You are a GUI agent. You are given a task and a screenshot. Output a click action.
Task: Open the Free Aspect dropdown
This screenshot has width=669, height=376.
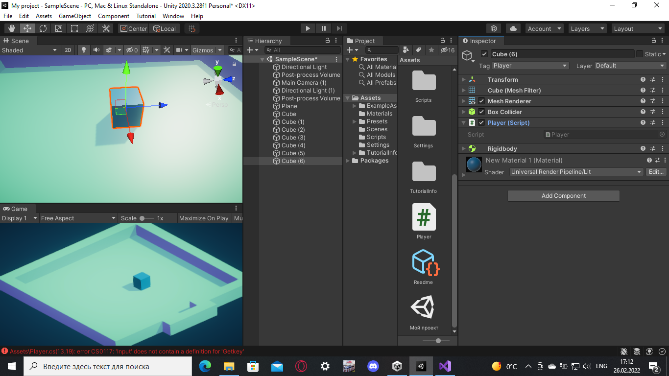[x=78, y=218]
